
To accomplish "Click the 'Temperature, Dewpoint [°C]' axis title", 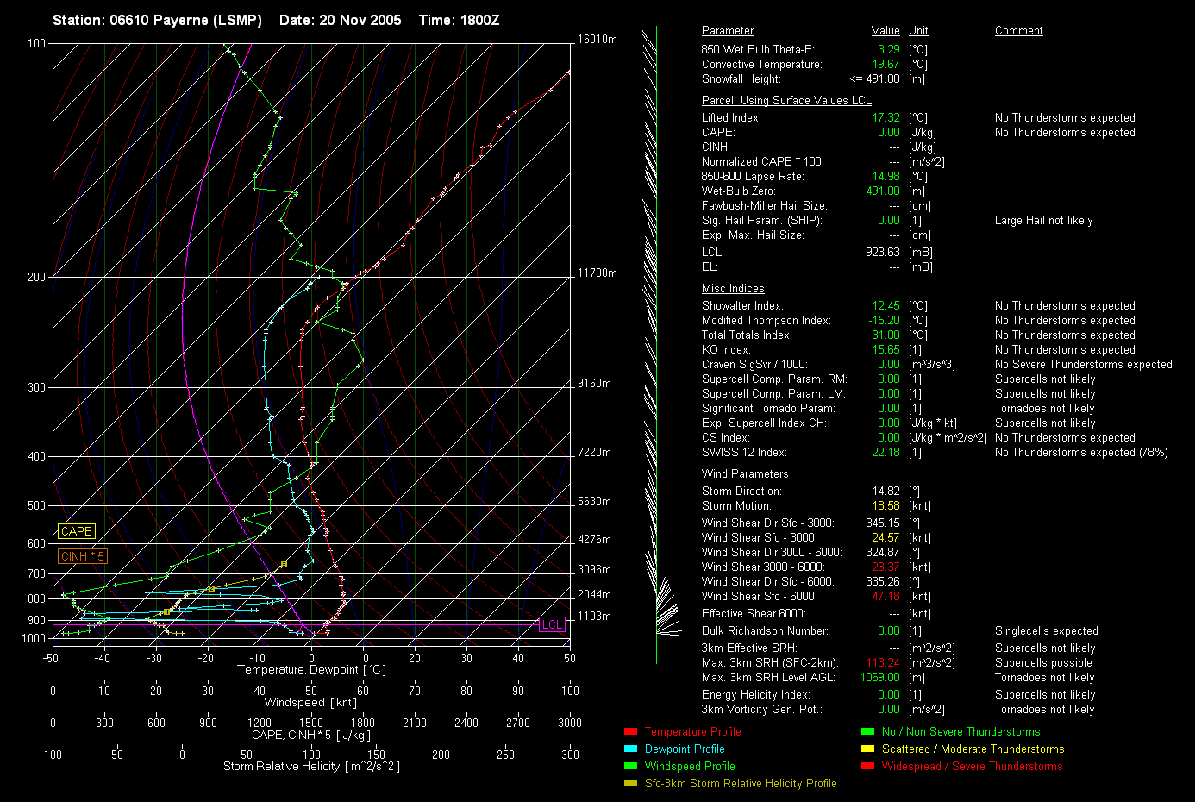I will (311, 669).
